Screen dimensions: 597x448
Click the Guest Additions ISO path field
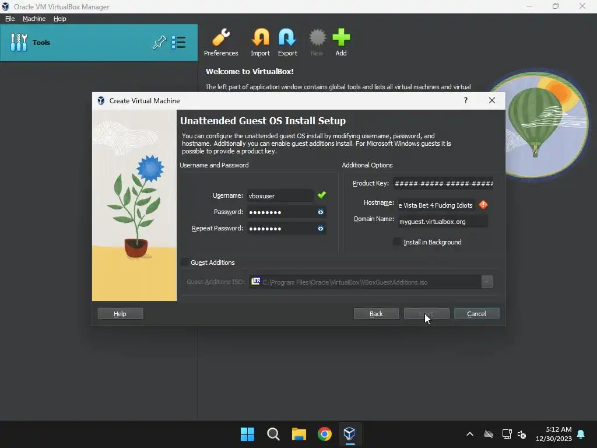[365, 282]
